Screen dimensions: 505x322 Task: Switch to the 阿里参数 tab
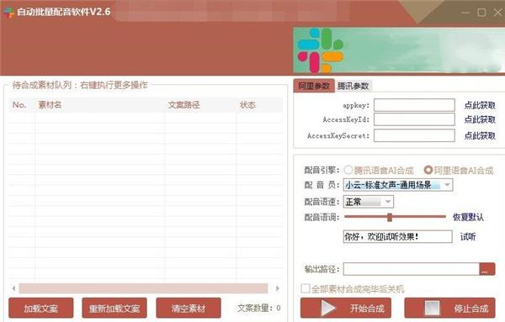click(314, 86)
